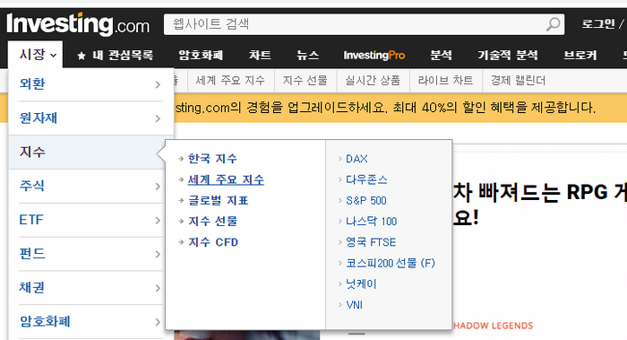Open the 닛케이 index link
The width and height of the screenshot is (627, 340).
click(x=361, y=284)
